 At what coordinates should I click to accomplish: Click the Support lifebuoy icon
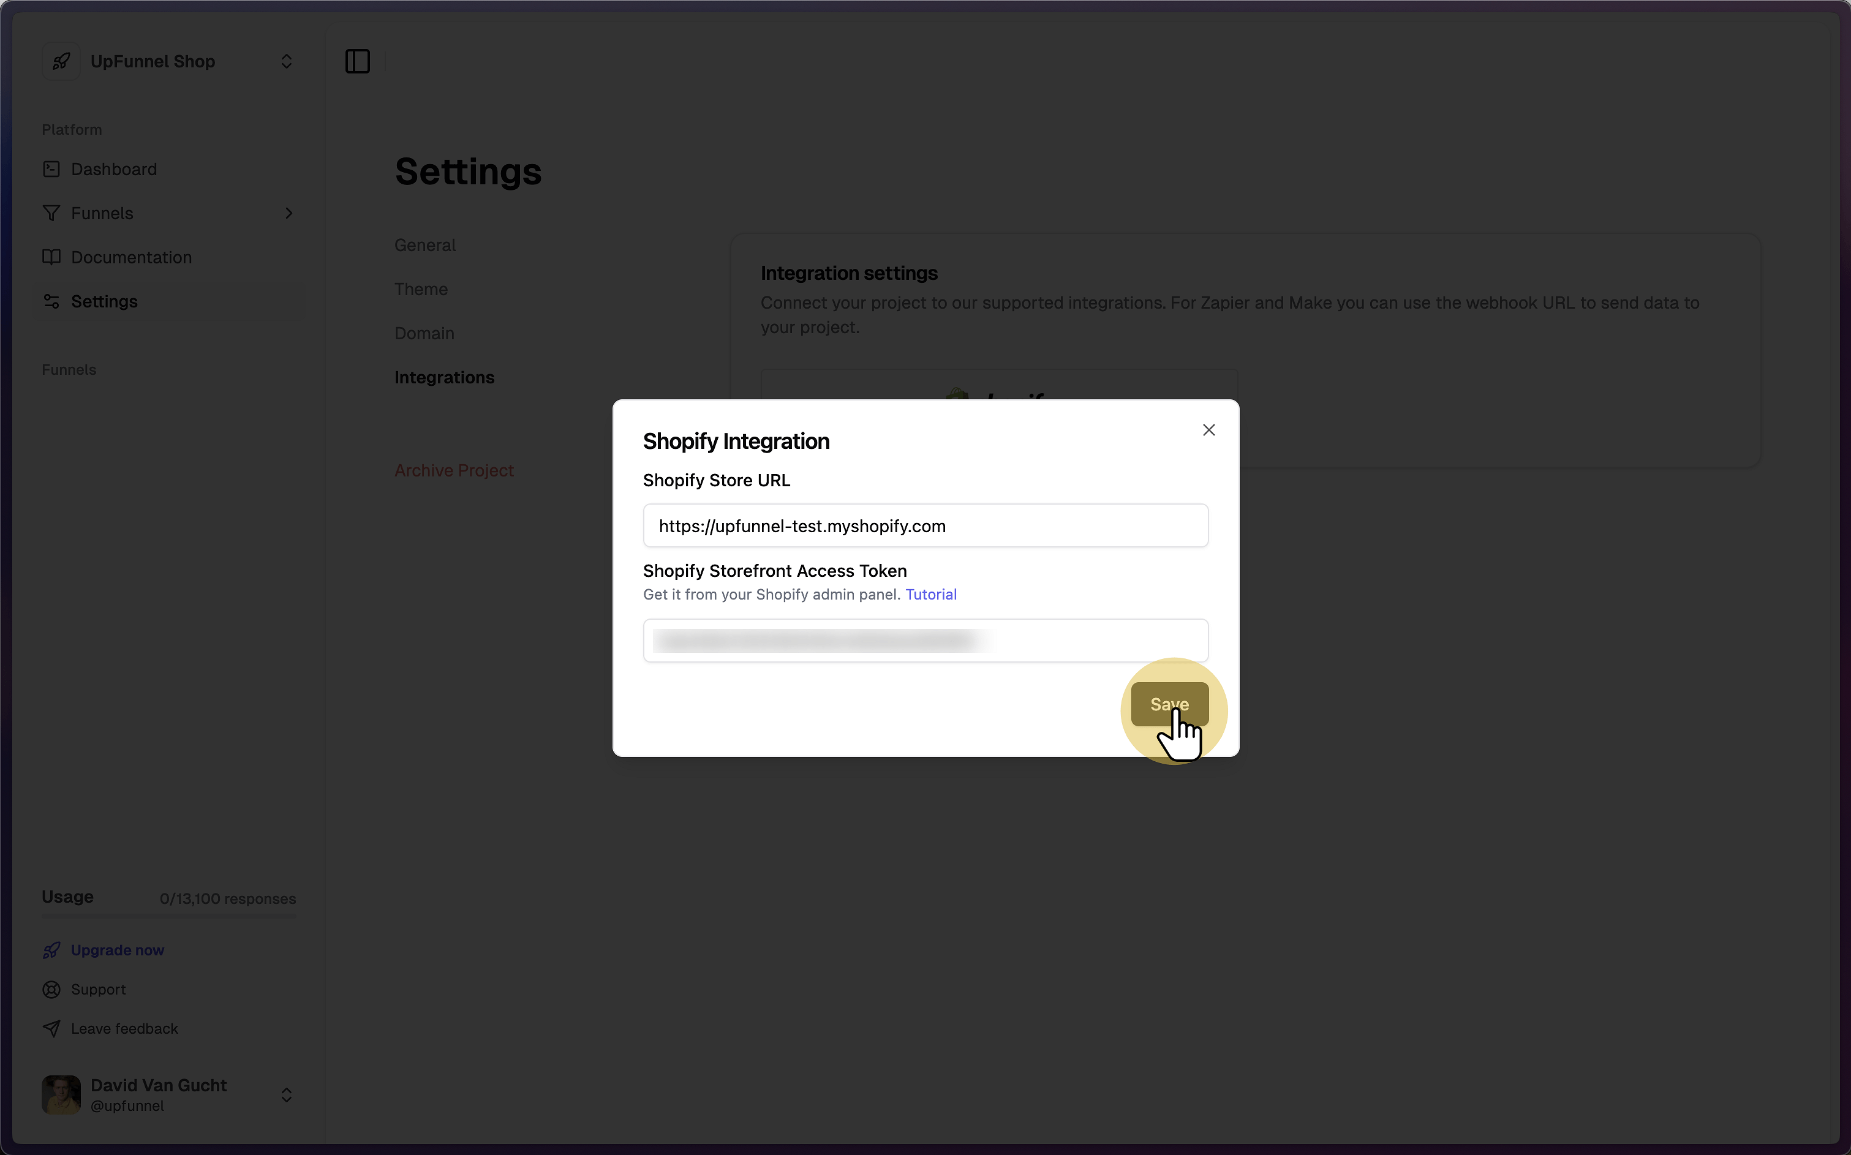[x=51, y=989]
